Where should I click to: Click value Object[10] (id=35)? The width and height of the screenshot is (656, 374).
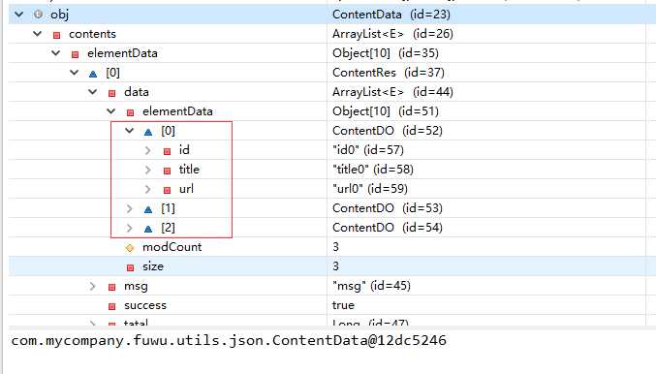(x=386, y=53)
